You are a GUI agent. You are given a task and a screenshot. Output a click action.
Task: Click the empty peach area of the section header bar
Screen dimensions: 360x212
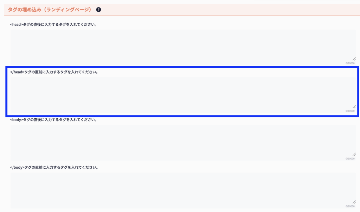pyautogui.click(x=229, y=10)
